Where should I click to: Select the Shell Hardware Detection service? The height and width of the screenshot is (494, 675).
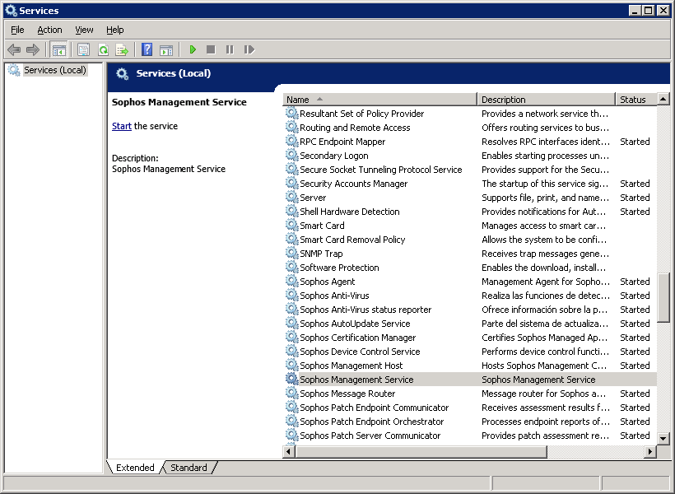pos(350,212)
